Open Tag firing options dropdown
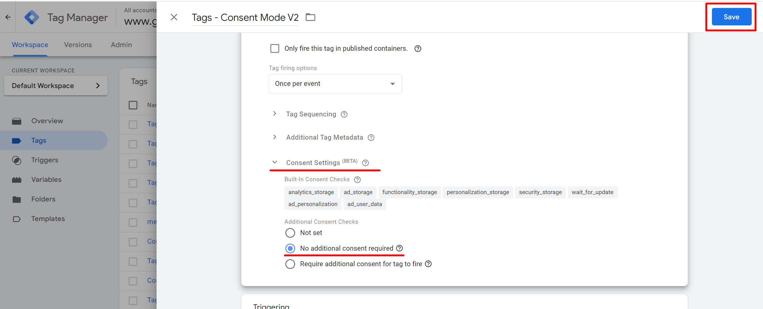Viewport: 763px width, 309px height. pos(335,84)
